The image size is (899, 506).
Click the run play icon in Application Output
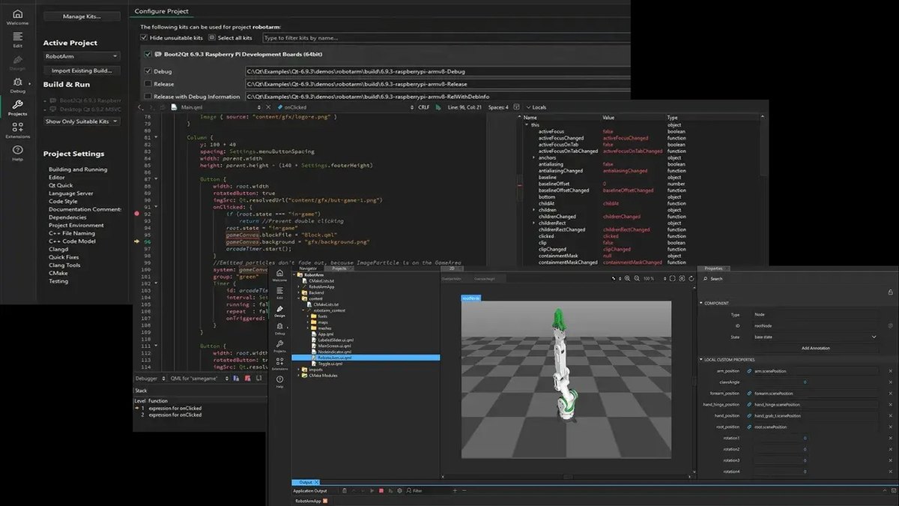coord(372,491)
